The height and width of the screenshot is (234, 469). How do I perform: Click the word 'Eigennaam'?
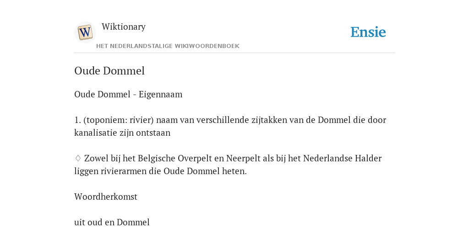[x=161, y=94]
